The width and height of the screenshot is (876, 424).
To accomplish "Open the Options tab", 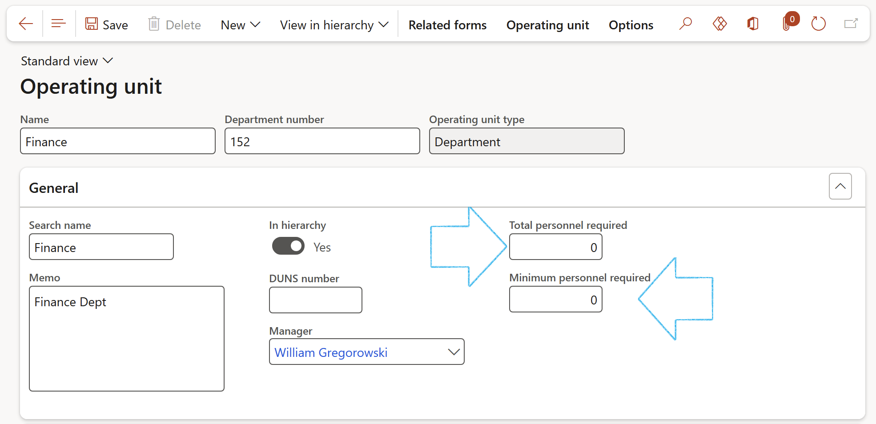I will tap(631, 25).
